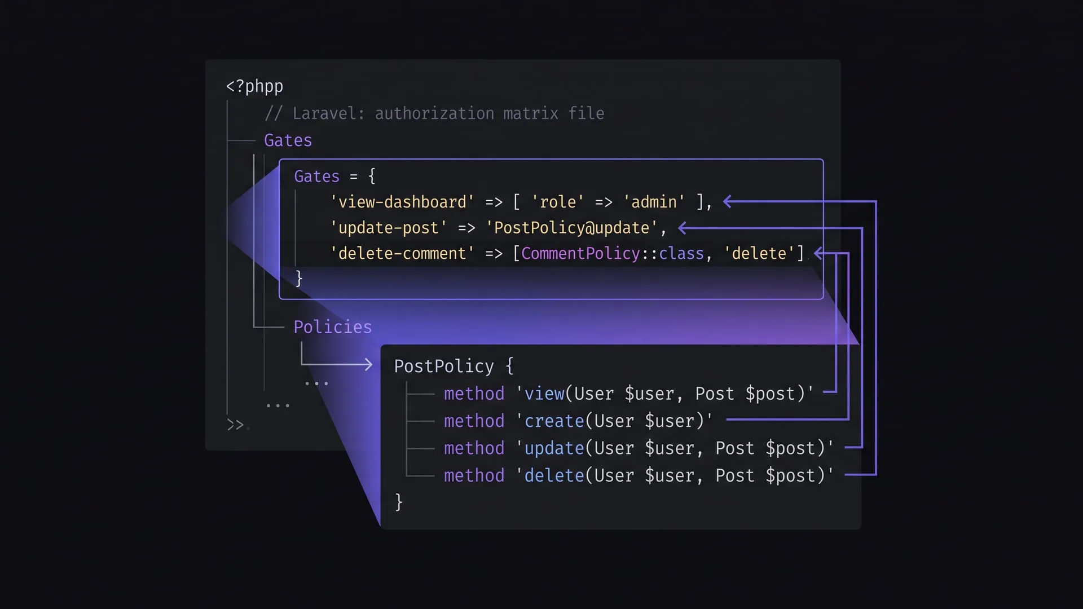The image size is (1083, 609).
Task: Click the 'method' keyword on the delete(User $user, Post $post) row
Action: coord(474,476)
